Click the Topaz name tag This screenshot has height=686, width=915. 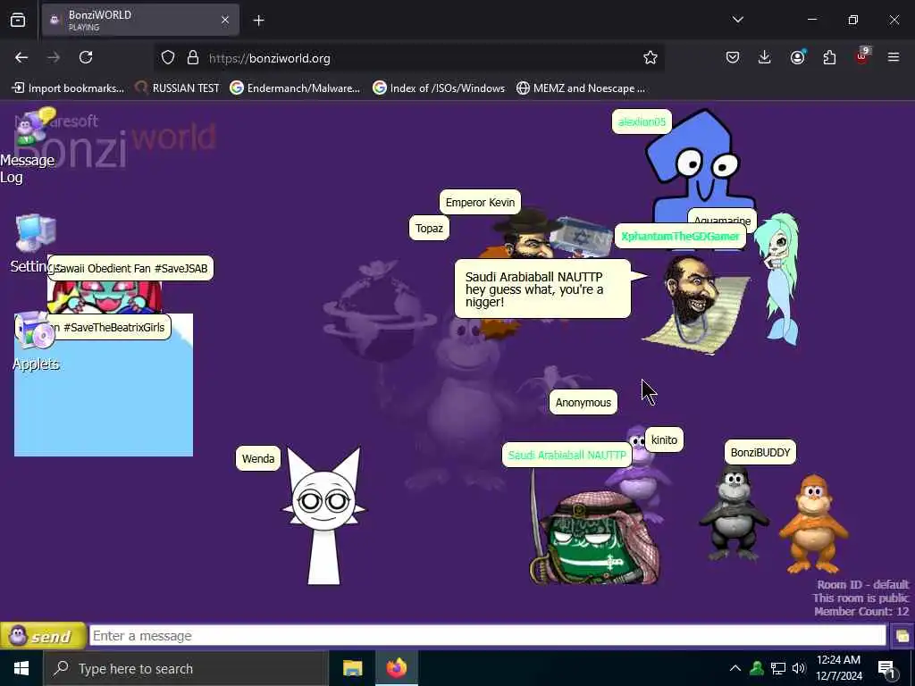[429, 228]
